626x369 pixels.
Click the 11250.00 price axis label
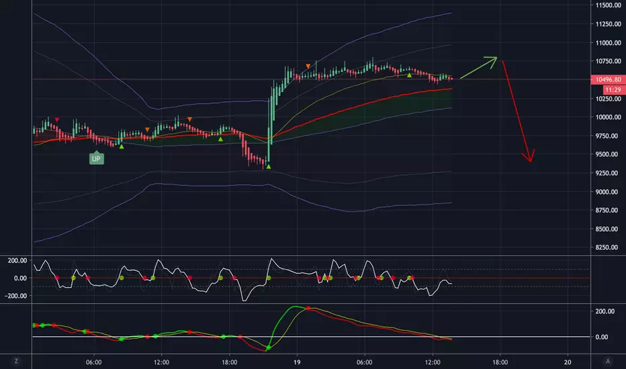click(x=608, y=24)
